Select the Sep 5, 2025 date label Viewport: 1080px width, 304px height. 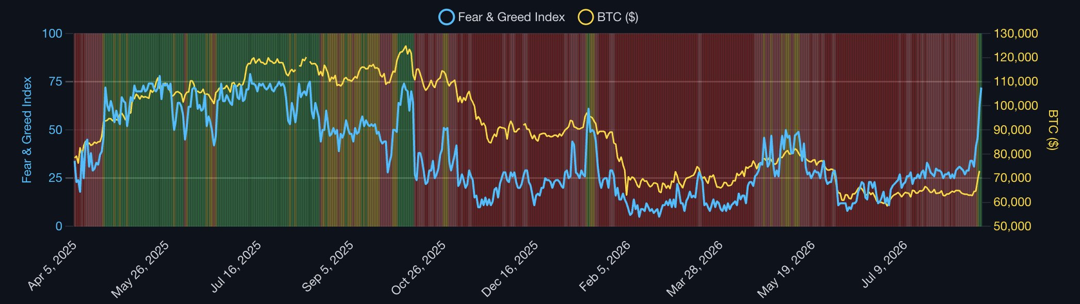pyautogui.click(x=328, y=266)
